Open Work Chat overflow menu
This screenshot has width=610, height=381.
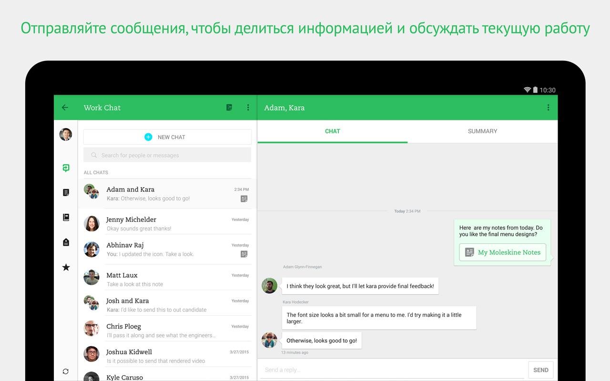(x=248, y=108)
